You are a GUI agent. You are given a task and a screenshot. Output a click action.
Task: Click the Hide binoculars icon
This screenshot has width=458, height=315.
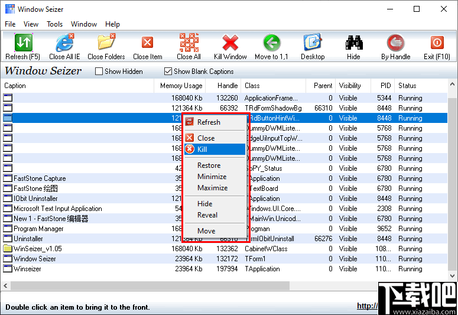354,43
